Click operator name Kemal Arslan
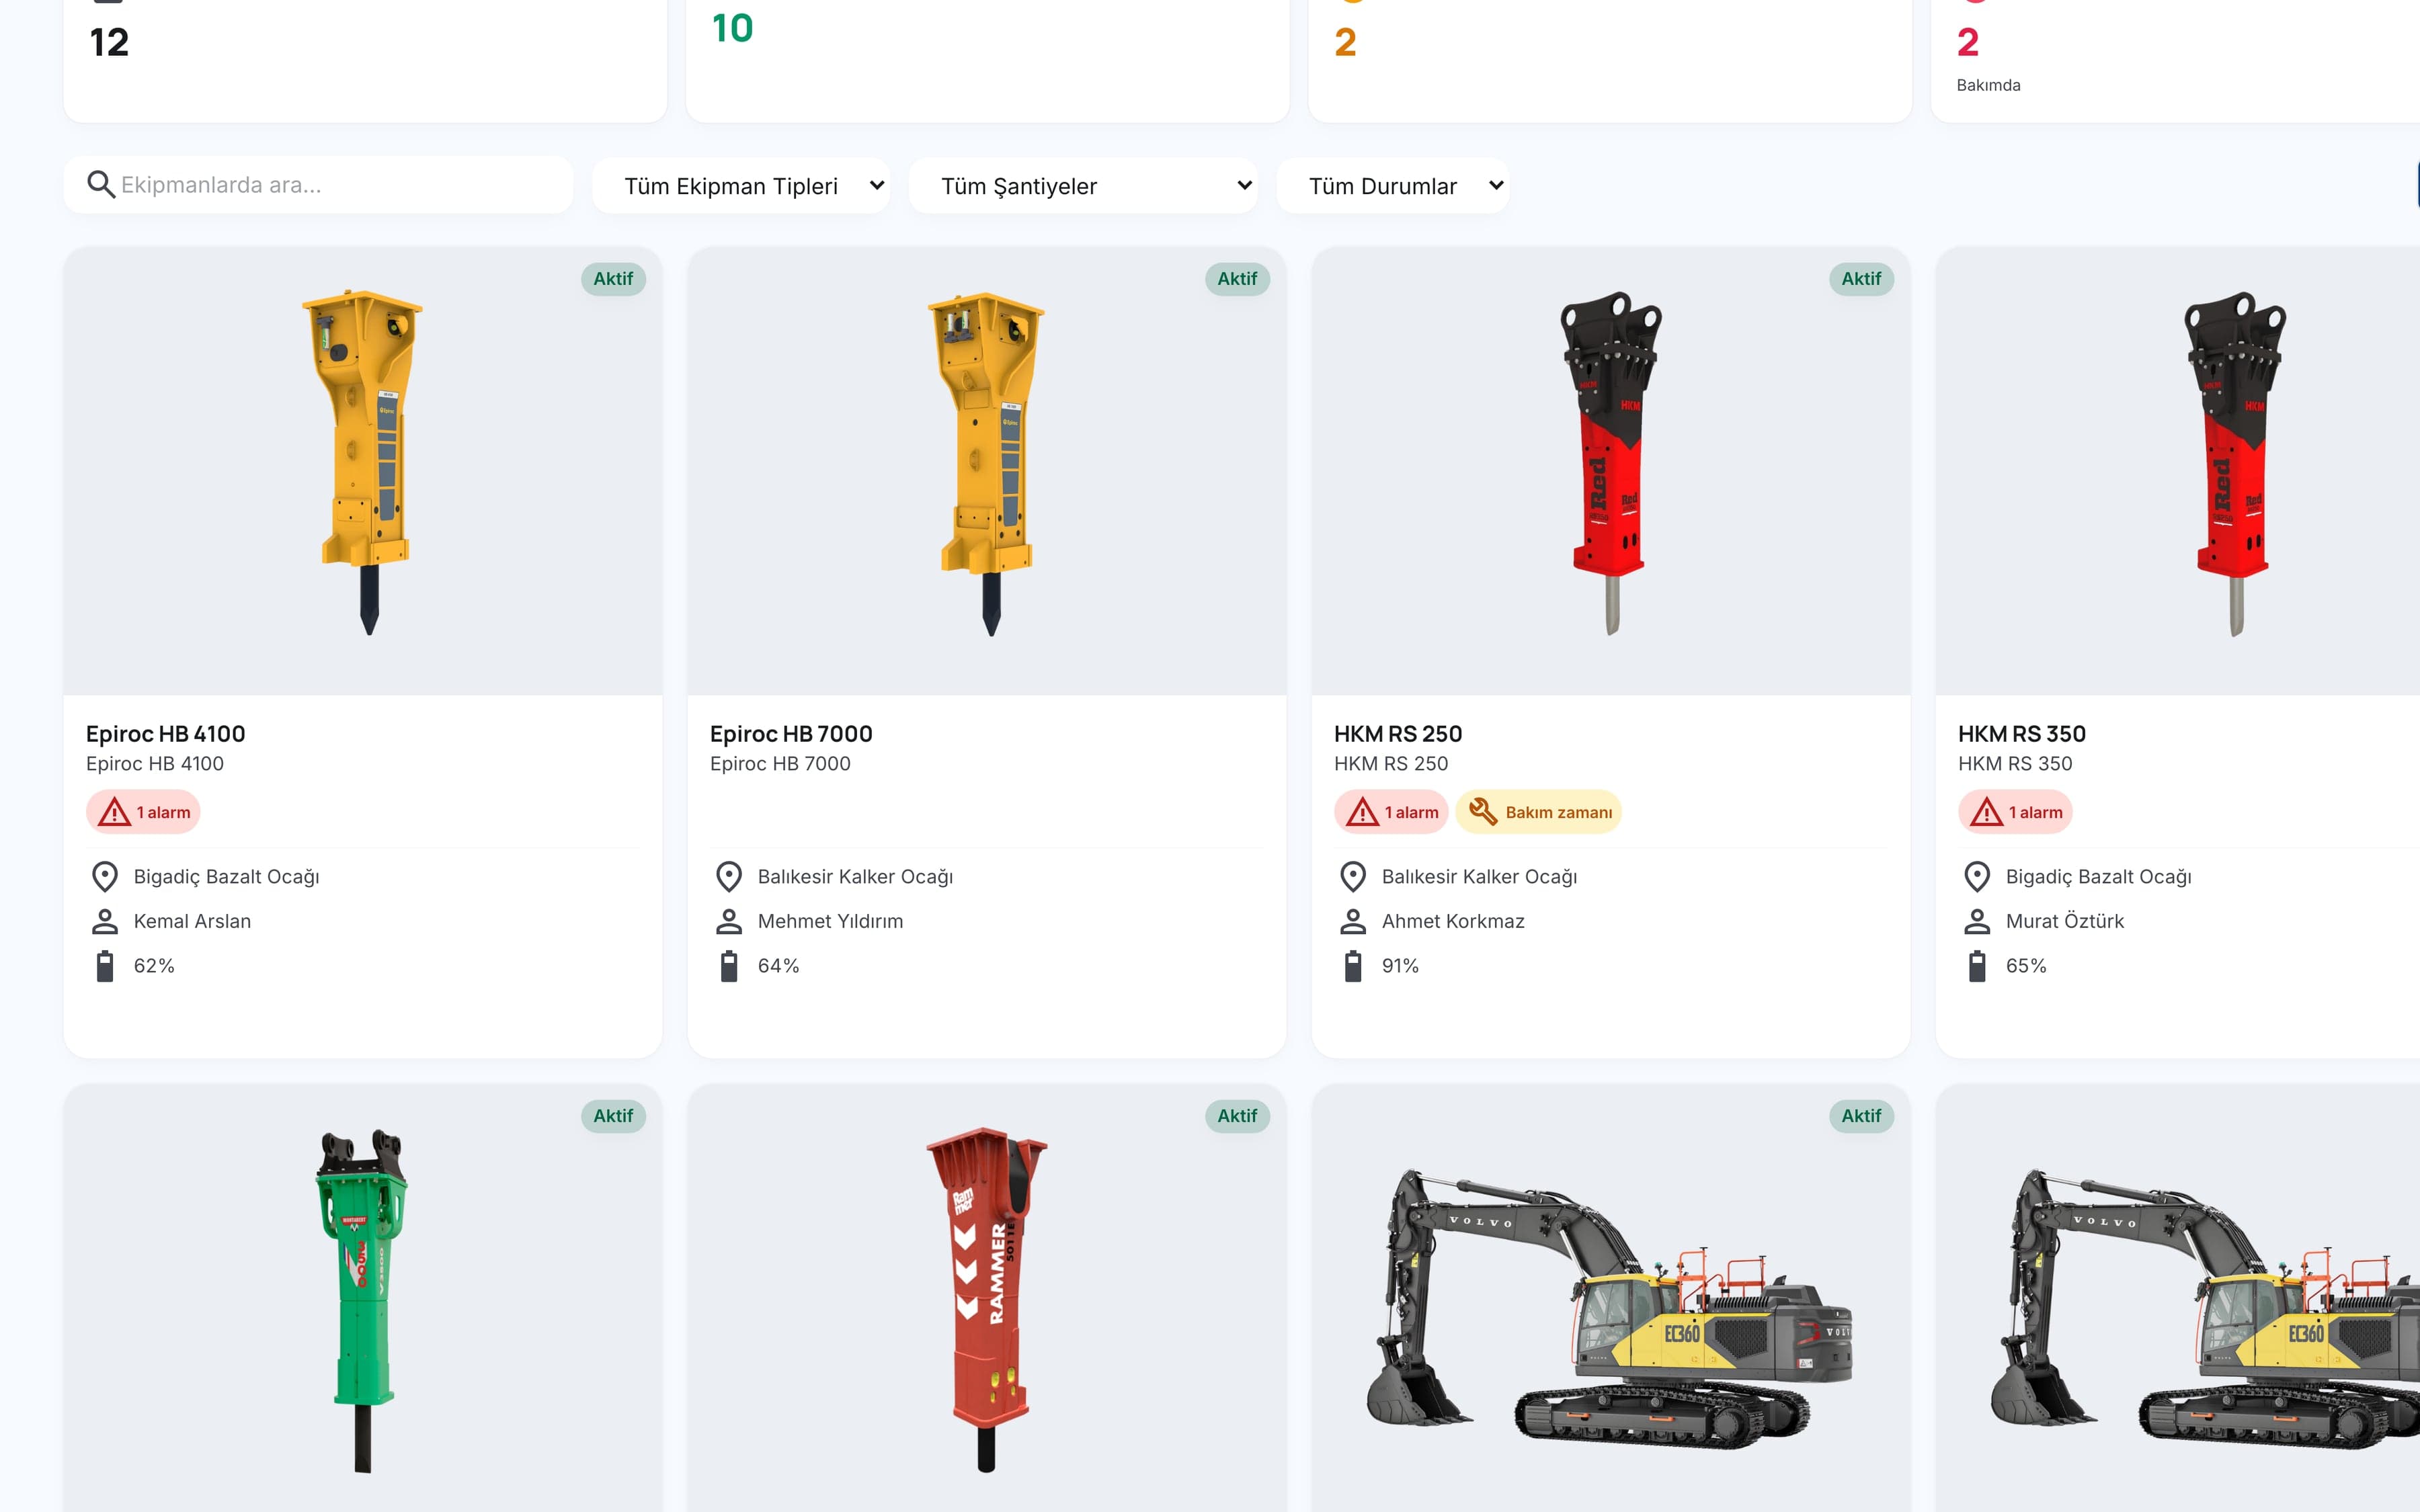 (x=192, y=921)
